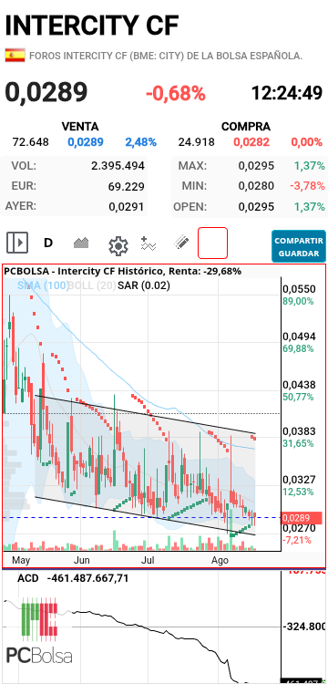The width and height of the screenshot is (328, 684).
Task: Toggle the SMA (100) indicator label
Action: (43, 285)
